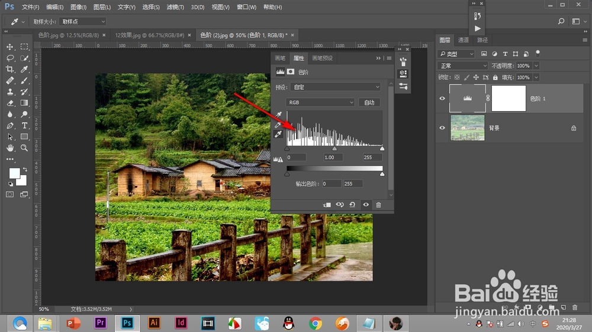The height and width of the screenshot is (332, 592).
Task: Open the 预设 preset dropdown
Action: coord(335,87)
